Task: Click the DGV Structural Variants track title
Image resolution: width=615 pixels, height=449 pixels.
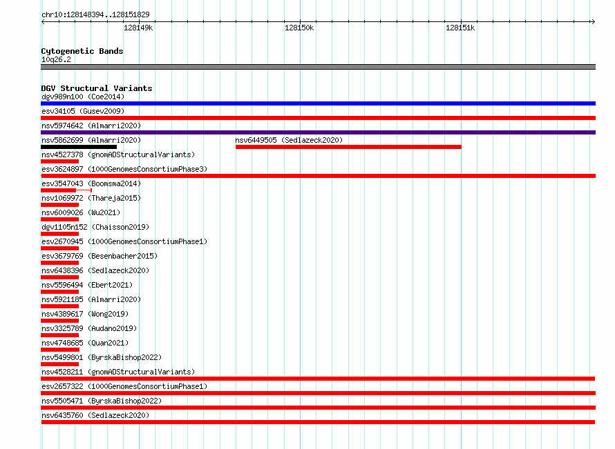Action: point(97,88)
